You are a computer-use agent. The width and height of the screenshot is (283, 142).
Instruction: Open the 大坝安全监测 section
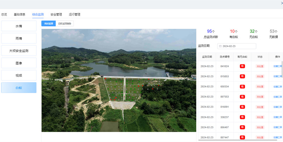coord(19,51)
